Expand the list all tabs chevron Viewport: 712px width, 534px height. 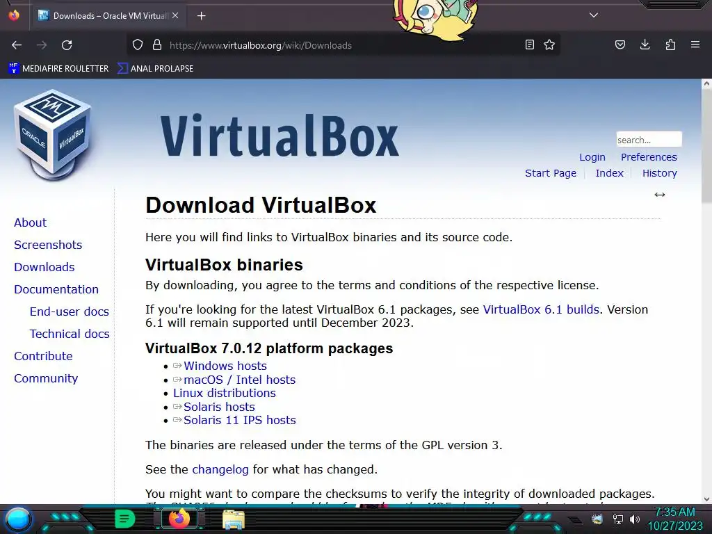(x=594, y=15)
